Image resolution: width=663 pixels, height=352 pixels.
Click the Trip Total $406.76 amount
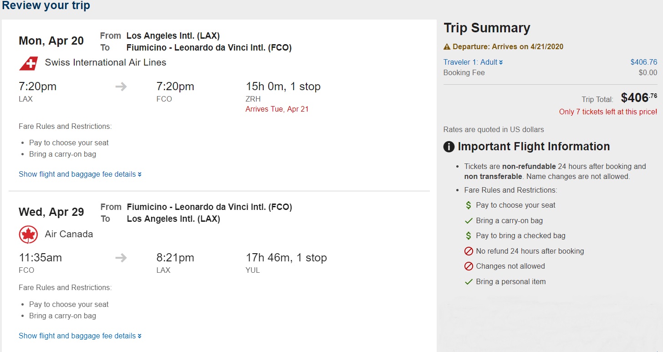638,98
